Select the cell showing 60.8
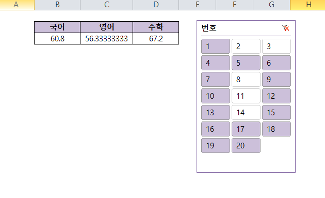This screenshot has height=198, width=325. (x=57, y=39)
